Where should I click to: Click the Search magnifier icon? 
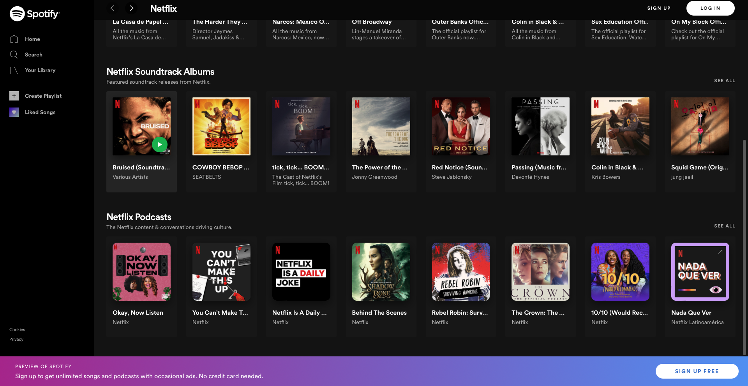tap(14, 55)
